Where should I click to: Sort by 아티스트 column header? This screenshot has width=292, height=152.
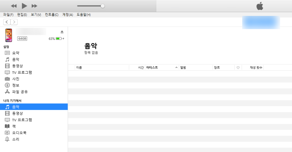click(x=162, y=67)
